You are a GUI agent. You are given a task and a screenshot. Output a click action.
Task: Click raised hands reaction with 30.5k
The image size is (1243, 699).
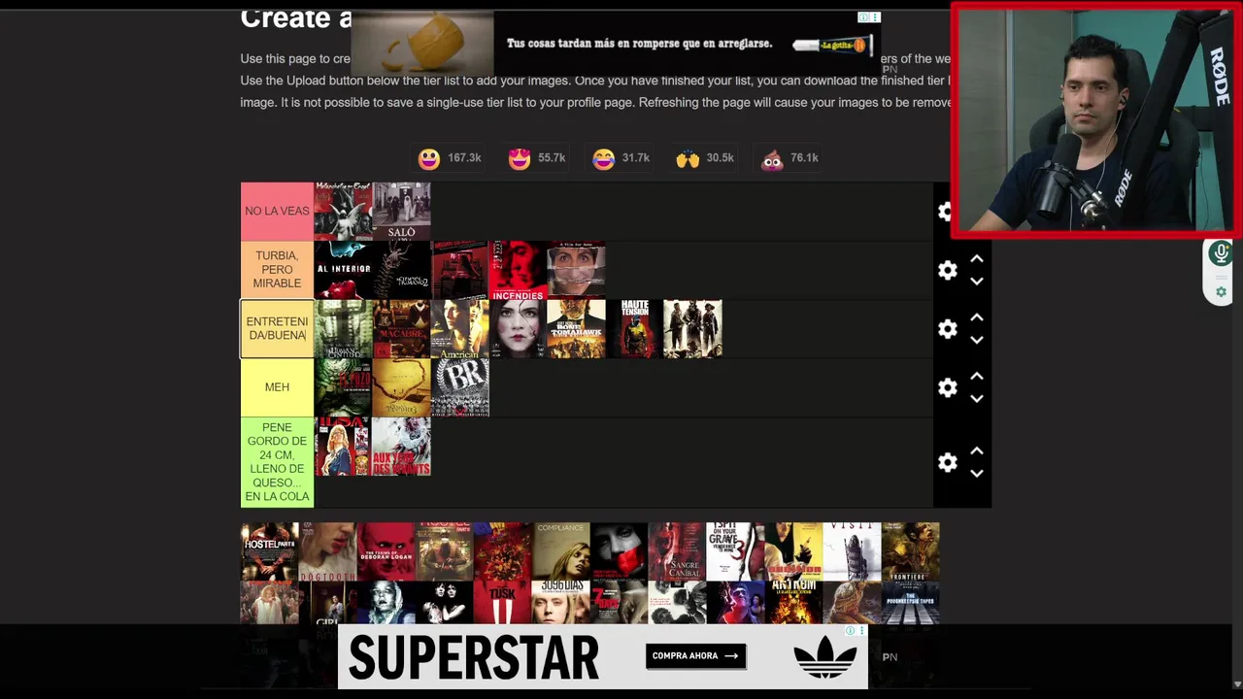(705, 158)
